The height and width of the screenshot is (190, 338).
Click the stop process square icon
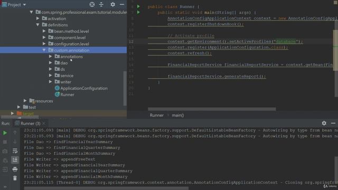tap(5, 142)
